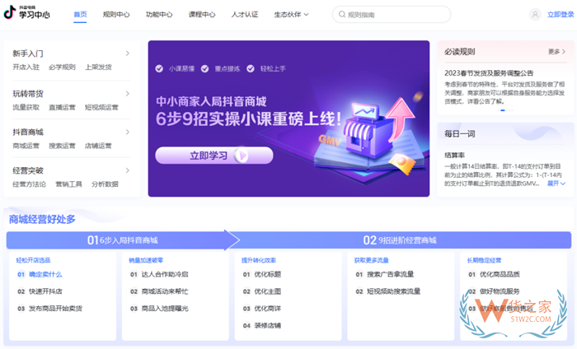Open 优化标题 lesson
Screen dimensions: 577x349
(268, 274)
